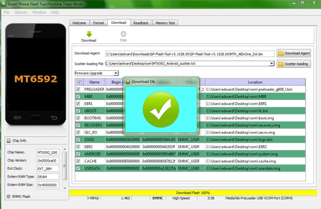Click the Ext Clock field EXT_26M
Viewport: 321px width, 209px height.
pyautogui.click(x=48, y=169)
